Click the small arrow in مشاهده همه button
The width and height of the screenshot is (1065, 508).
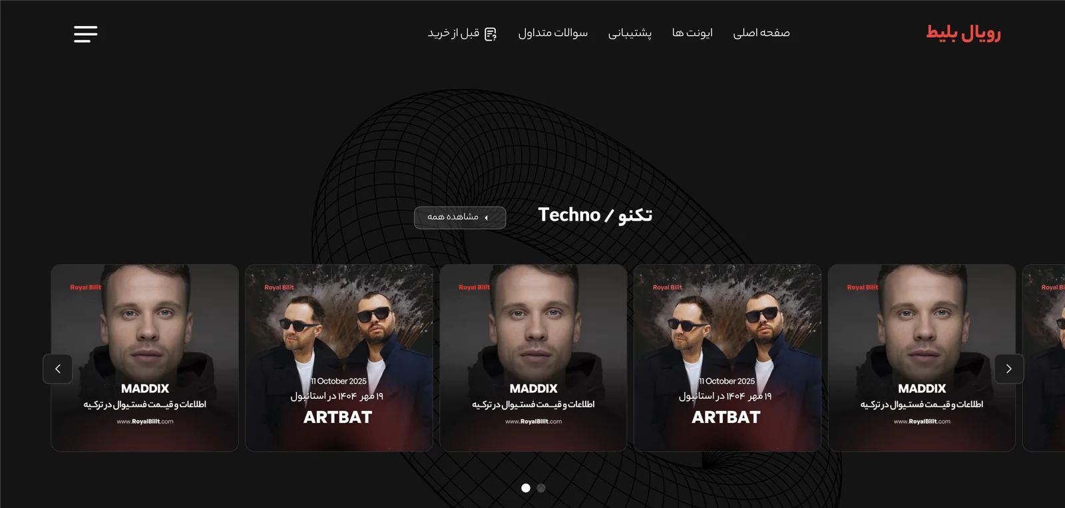[487, 217]
